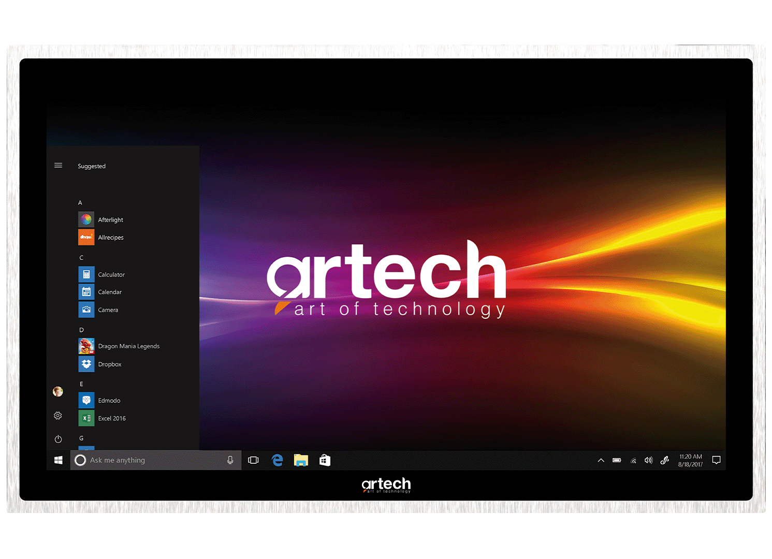Open the Afterlight app
The image size is (772, 559).
pos(110,220)
